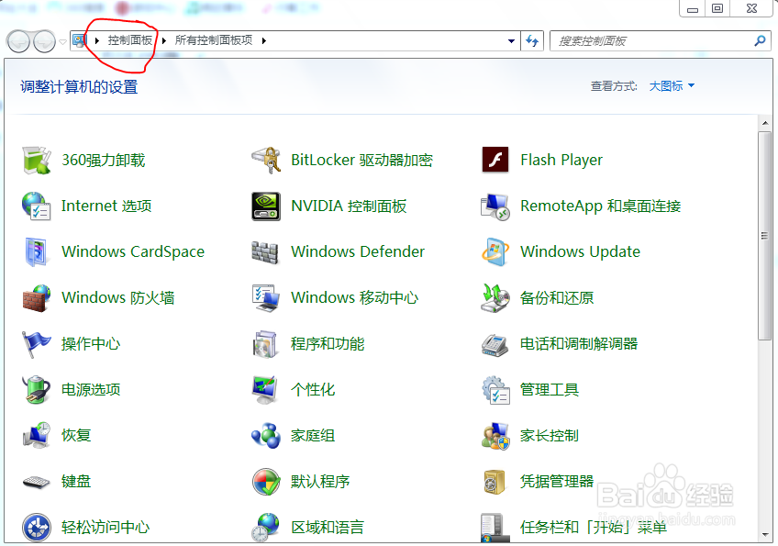Expand the address bar history dropdown
The image size is (778, 546).
click(511, 40)
